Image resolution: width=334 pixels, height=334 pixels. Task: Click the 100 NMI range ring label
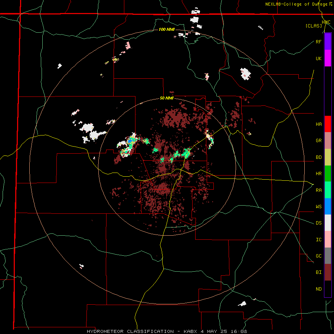tap(167, 29)
